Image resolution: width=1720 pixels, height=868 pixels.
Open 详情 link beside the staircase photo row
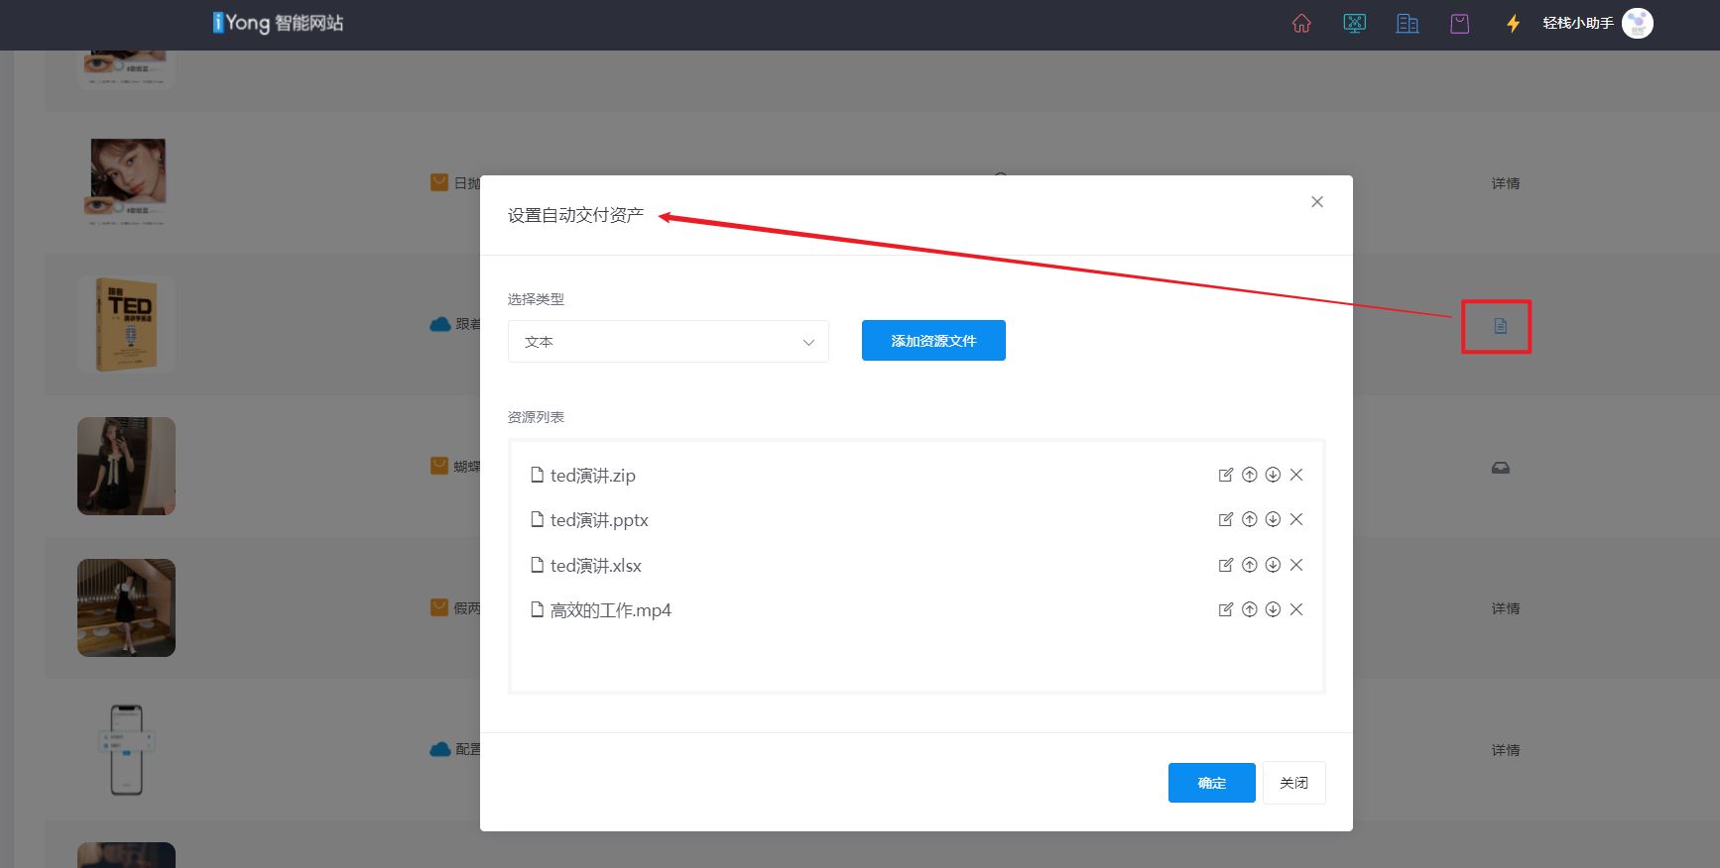pyautogui.click(x=1505, y=608)
